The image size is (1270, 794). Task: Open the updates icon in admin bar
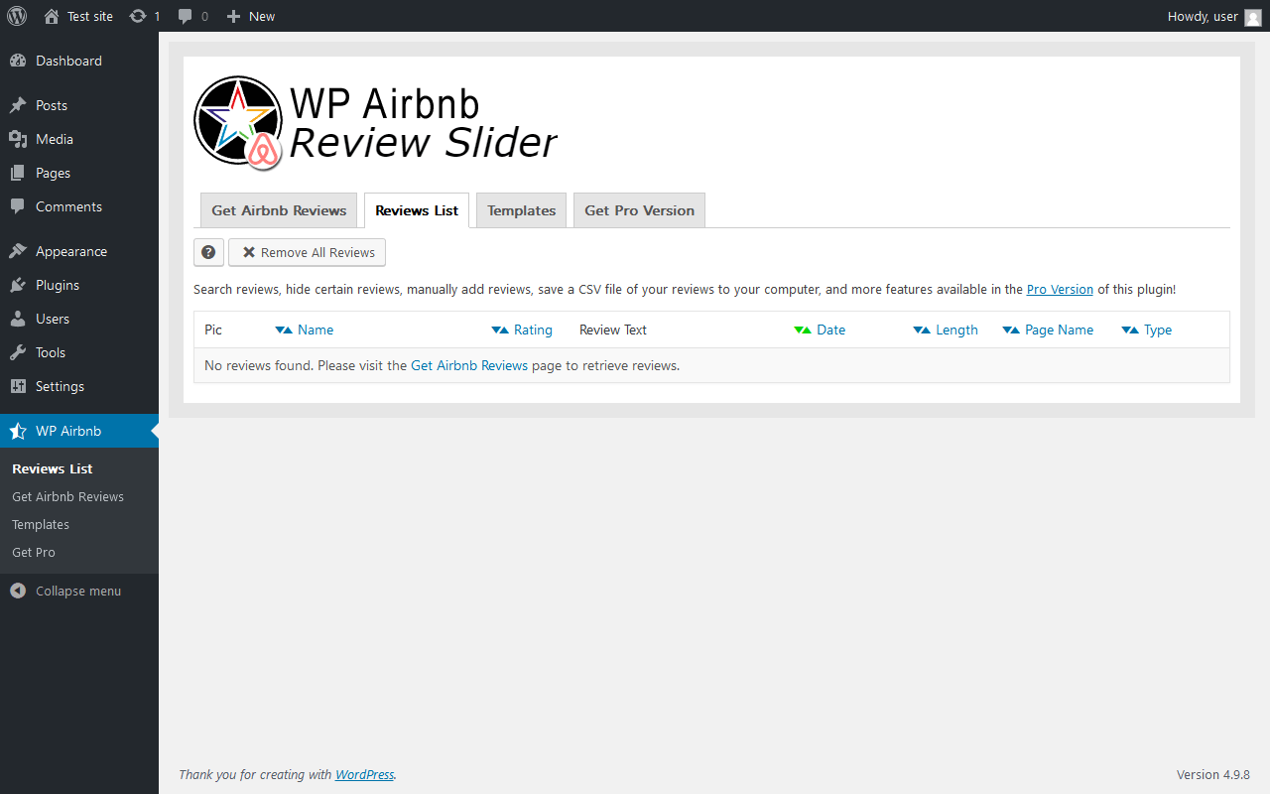[x=138, y=16]
